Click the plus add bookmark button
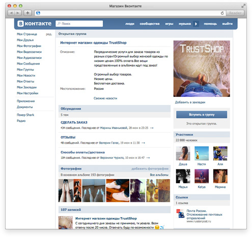 pyautogui.click(x=27, y=13)
